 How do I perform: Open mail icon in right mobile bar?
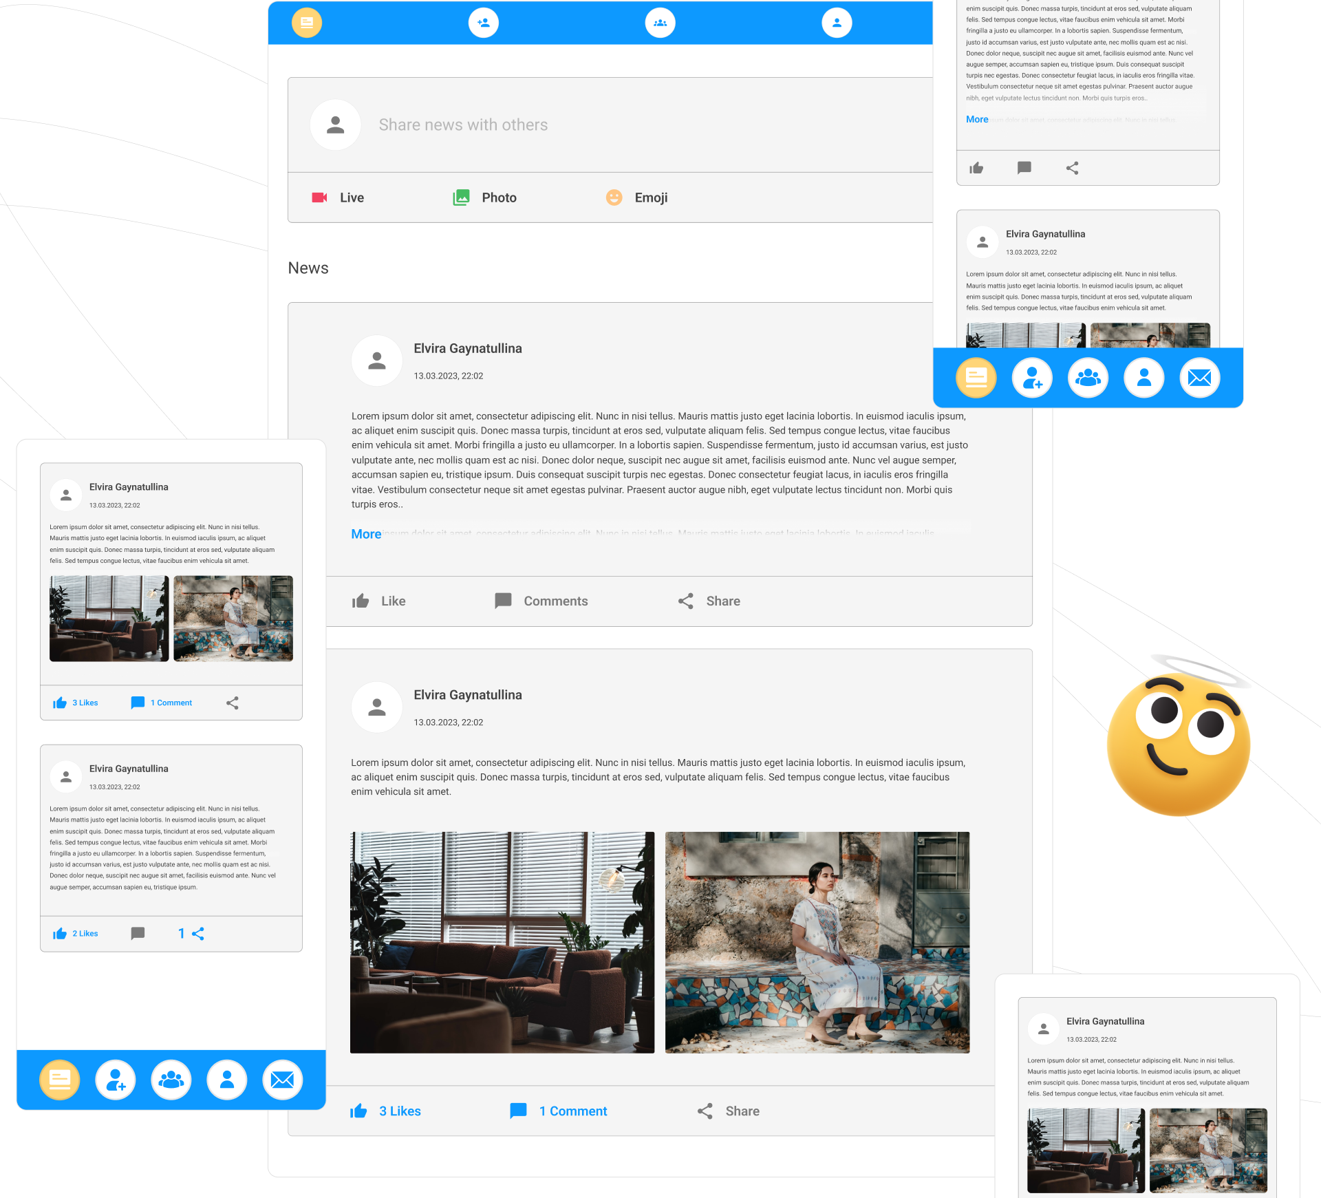(1199, 378)
